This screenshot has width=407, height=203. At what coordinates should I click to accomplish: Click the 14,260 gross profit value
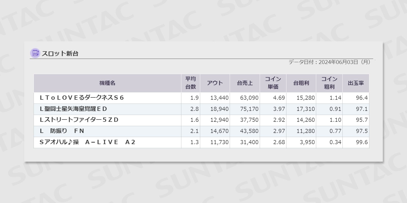[x=306, y=120]
